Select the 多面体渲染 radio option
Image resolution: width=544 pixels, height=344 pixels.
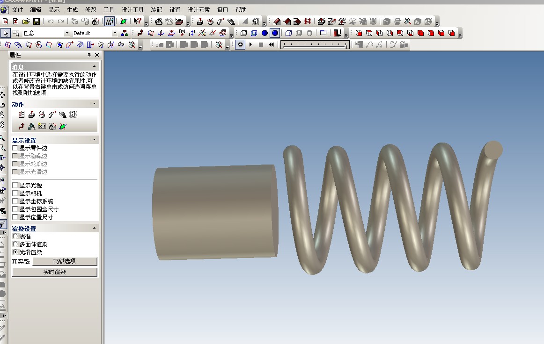coord(15,244)
